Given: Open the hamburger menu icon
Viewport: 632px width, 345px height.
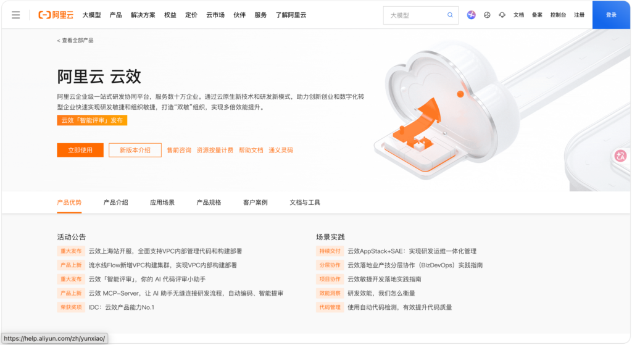Looking at the screenshot, I should coord(15,15).
